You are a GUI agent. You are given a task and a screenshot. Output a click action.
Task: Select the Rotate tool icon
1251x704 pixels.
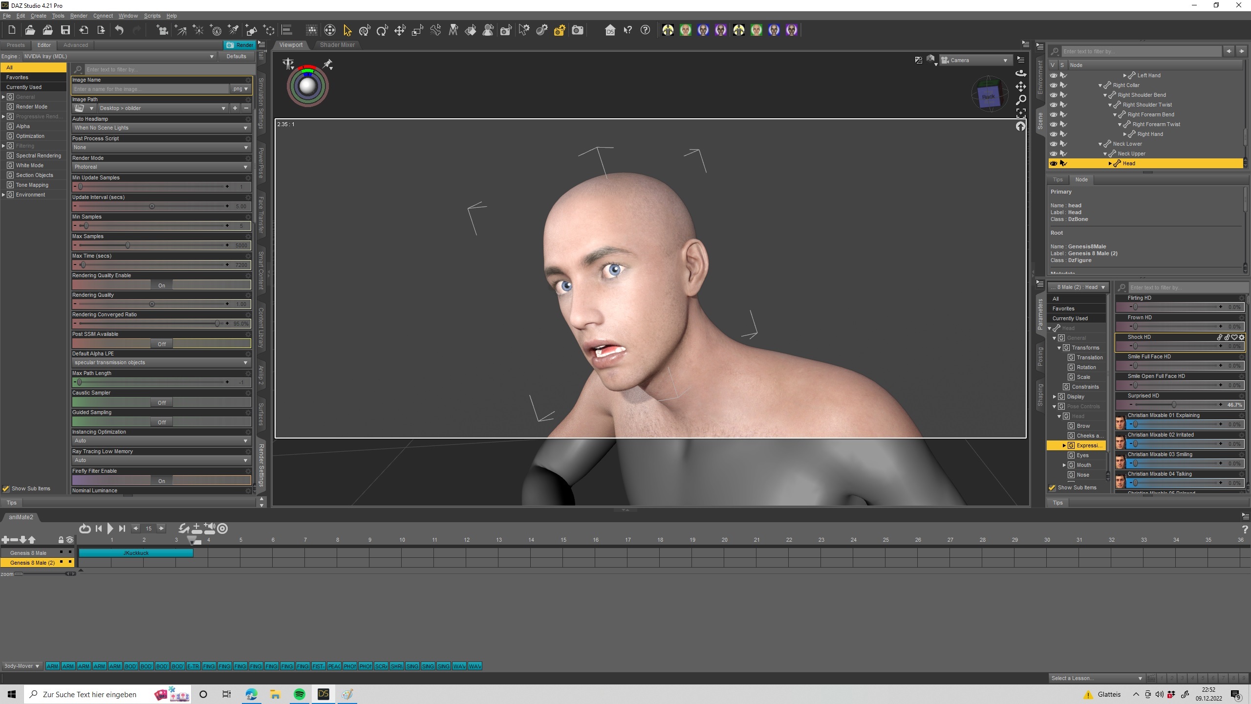coord(382,30)
